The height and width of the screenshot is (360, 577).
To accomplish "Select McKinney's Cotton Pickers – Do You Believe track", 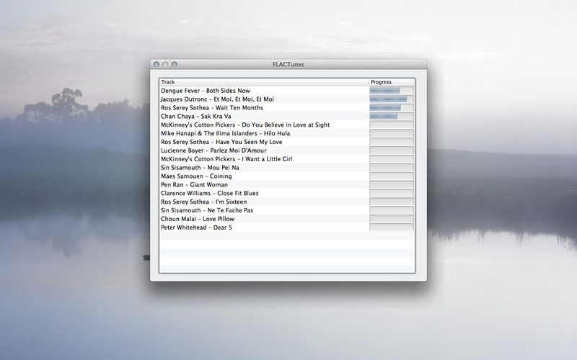I will pos(264,125).
